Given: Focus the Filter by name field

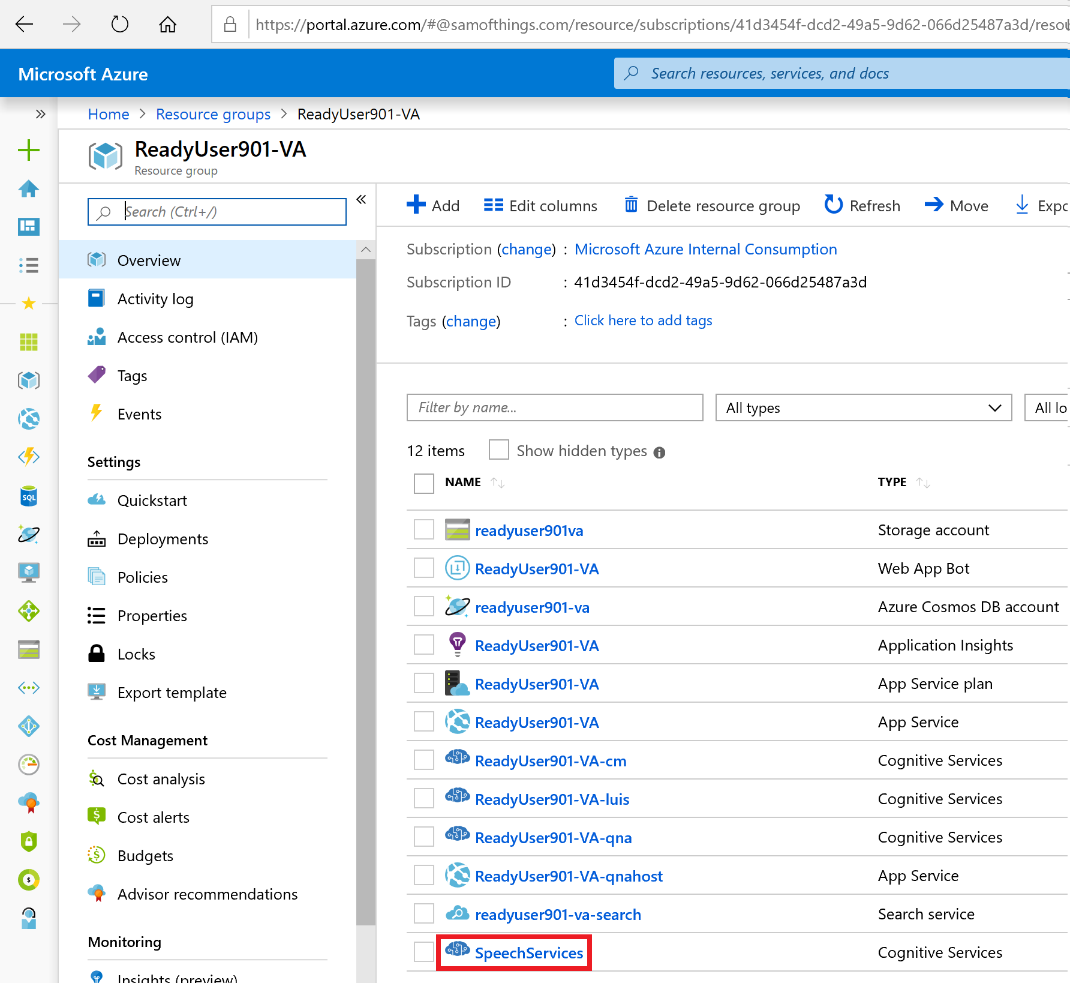Looking at the screenshot, I should point(555,407).
